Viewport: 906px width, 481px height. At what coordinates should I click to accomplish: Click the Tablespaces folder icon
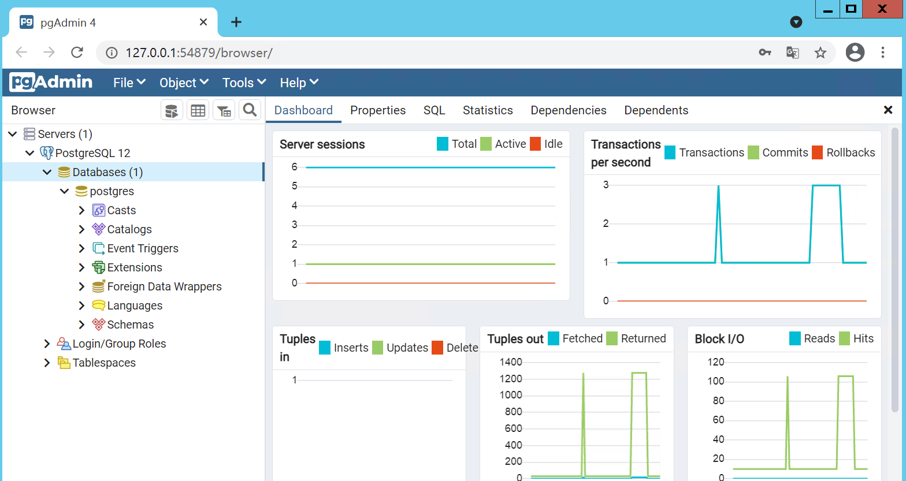[64, 363]
